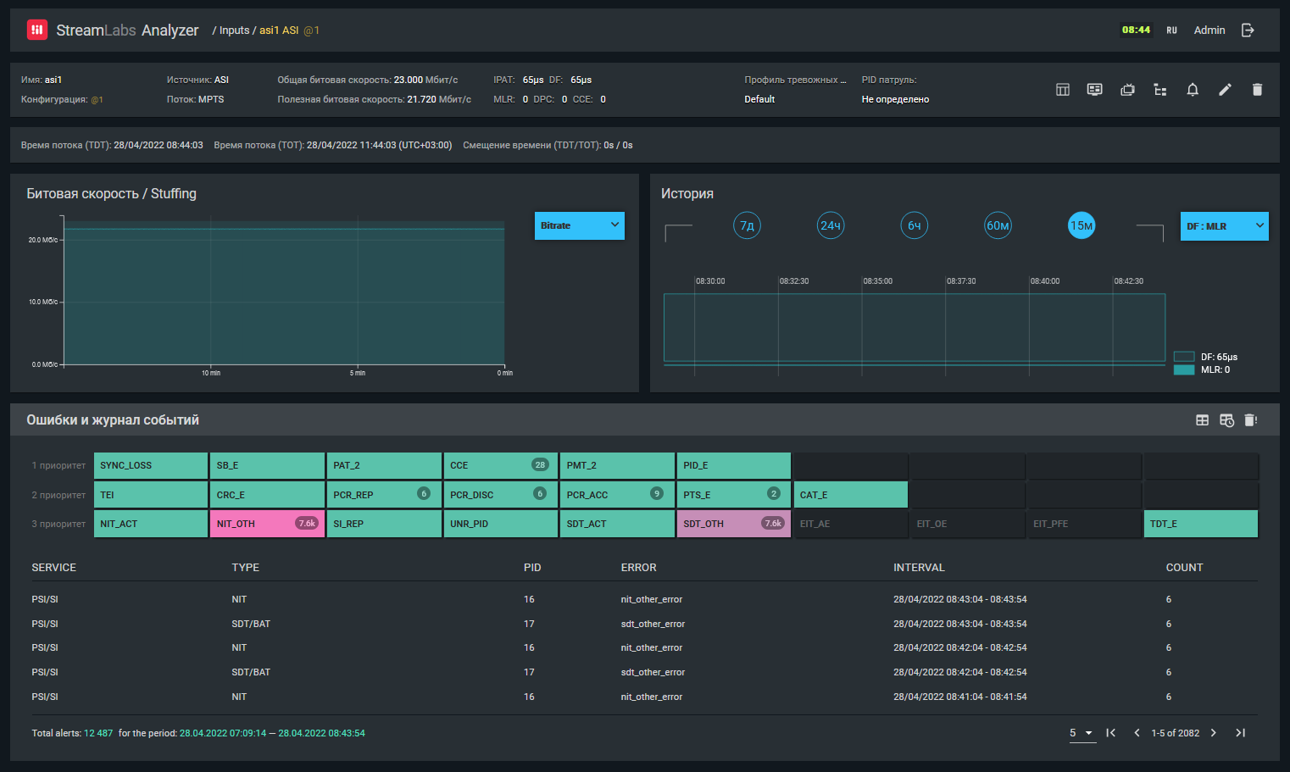
Task: Toggle the CRC_E error tile
Action: pyautogui.click(x=267, y=495)
